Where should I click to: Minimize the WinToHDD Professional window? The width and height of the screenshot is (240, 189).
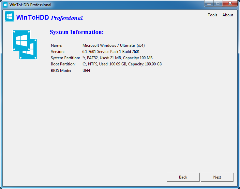[209, 3]
